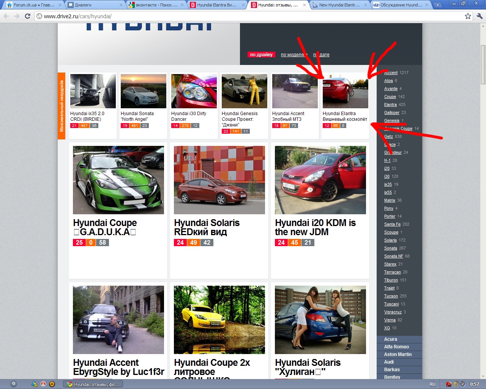Open the Hyundai Accent Злобный МТ3 thumbnail
486x389 pixels.
[x=295, y=91]
